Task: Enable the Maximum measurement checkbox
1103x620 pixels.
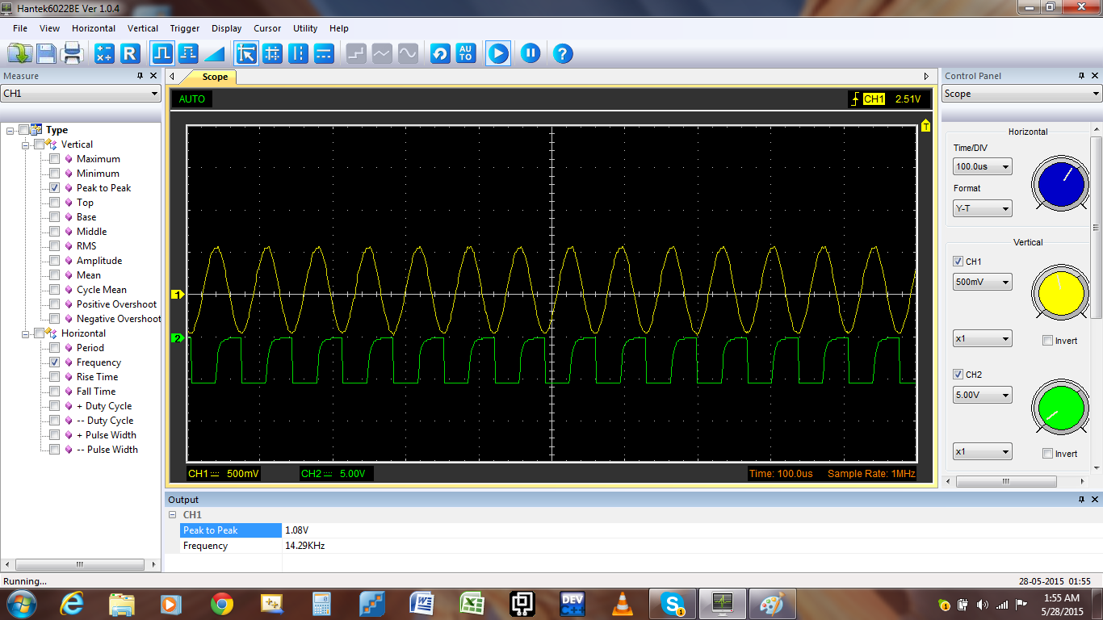Action: pos(54,159)
